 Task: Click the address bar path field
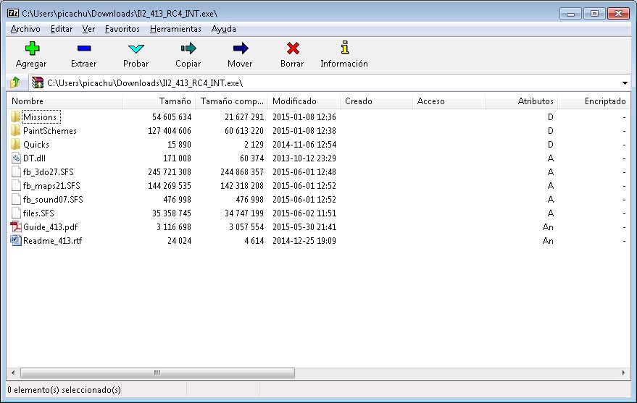[x=330, y=82]
